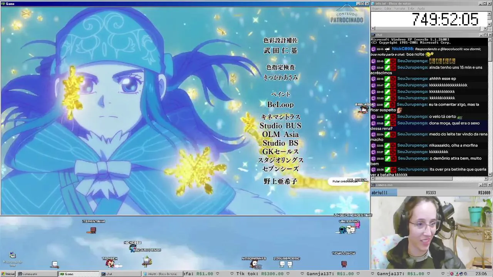Click the Notepad document icon in title bar
Image resolution: width=493 pixels, height=277 pixels.
click(x=373, y=3)
